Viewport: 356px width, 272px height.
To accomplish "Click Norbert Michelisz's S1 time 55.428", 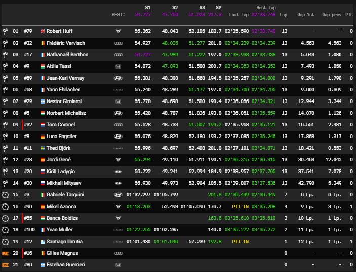I will coord(143,113).
